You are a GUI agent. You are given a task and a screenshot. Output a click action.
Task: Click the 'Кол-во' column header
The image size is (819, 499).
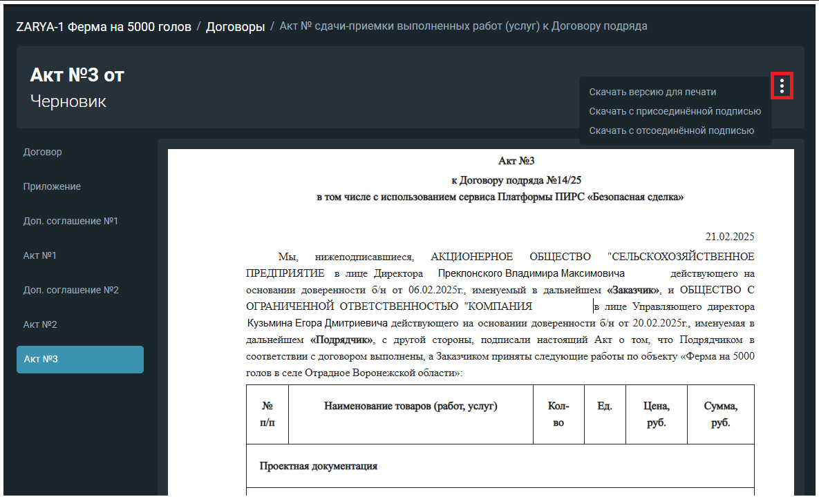(x=558, y=414)
